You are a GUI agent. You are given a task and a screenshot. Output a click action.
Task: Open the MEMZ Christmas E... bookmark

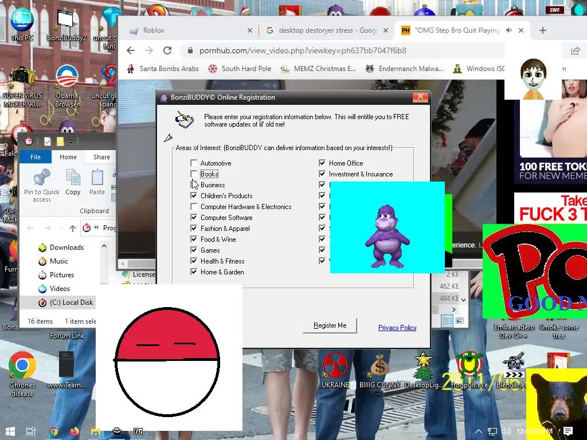coord(318,69)
